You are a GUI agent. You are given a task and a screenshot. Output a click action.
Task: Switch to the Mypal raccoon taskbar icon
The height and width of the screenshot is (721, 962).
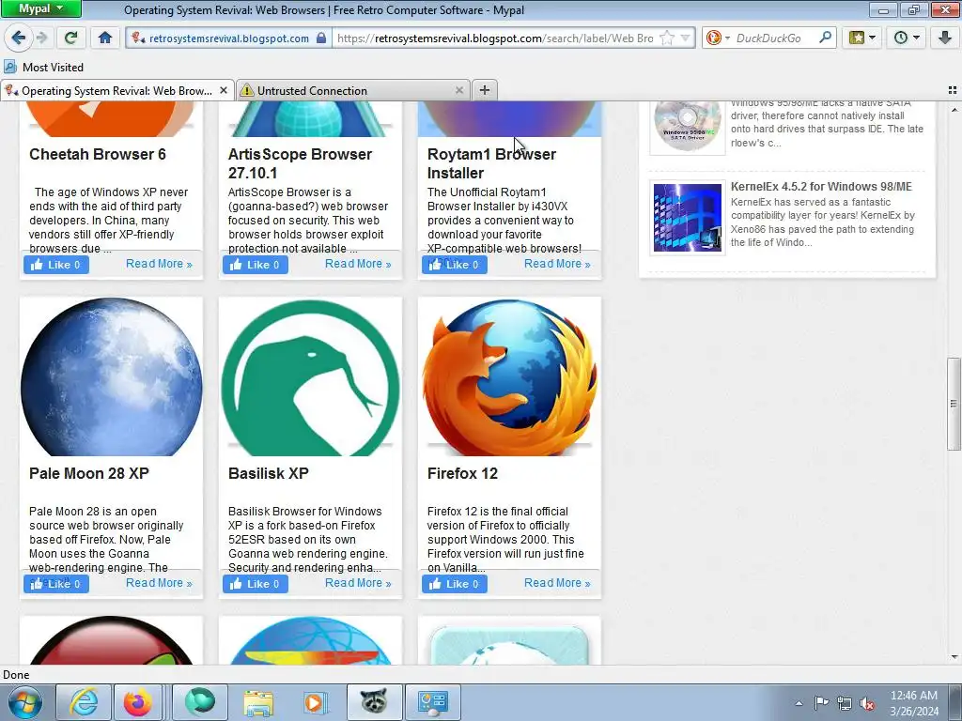coord(374,702)
